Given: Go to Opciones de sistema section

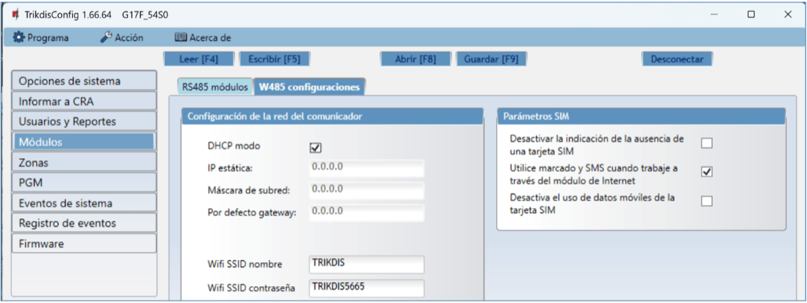Looking at the screenshot, I should [x=84, y=81].
